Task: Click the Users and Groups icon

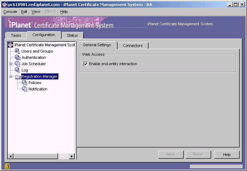Action: [17, 51]
